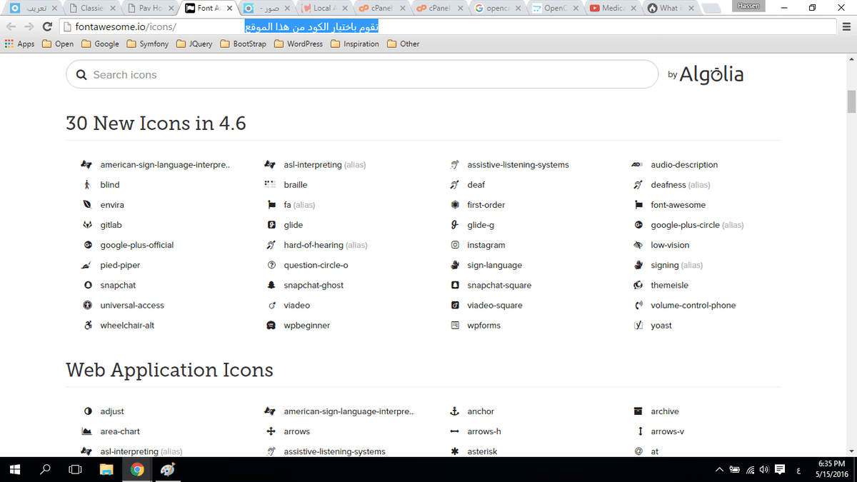This screenshot has width=857, height=482.
Task: Open Chrome from the Windows taskbar
Action: click(137, 469)
